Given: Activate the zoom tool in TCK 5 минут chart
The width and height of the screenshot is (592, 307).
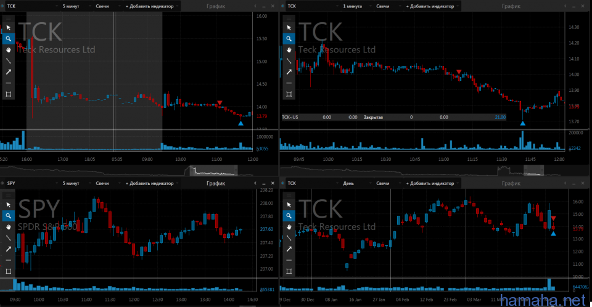Looking at the screenshot, I should pyautogui.click(x=8, y=39).
